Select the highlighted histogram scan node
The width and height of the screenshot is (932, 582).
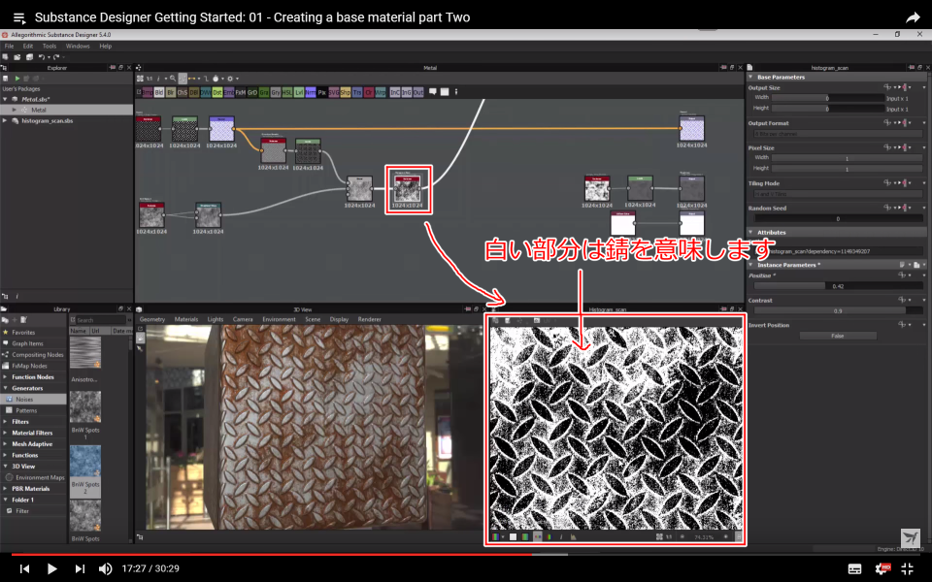[408, 190]
